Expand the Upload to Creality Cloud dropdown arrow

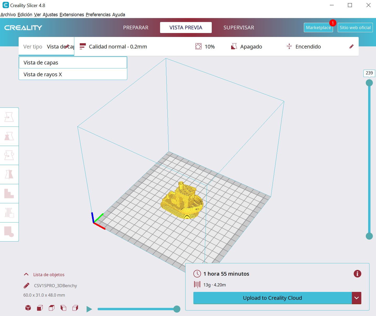coord(356,298)
